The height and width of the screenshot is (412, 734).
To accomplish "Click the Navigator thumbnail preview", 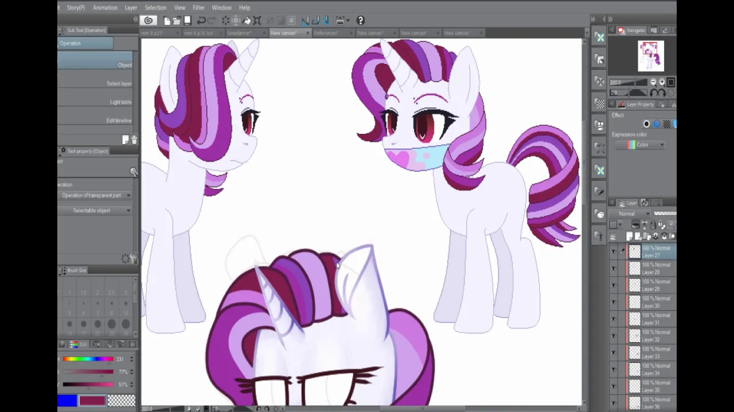I will point(651,56).
